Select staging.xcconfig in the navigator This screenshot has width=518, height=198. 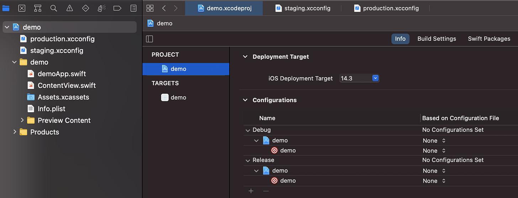(52, 51)
